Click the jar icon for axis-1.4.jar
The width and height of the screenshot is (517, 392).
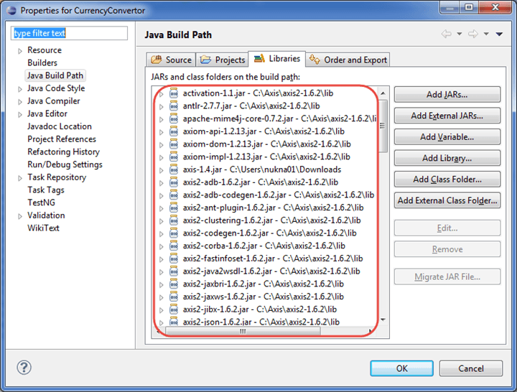(x=173, y=169)
